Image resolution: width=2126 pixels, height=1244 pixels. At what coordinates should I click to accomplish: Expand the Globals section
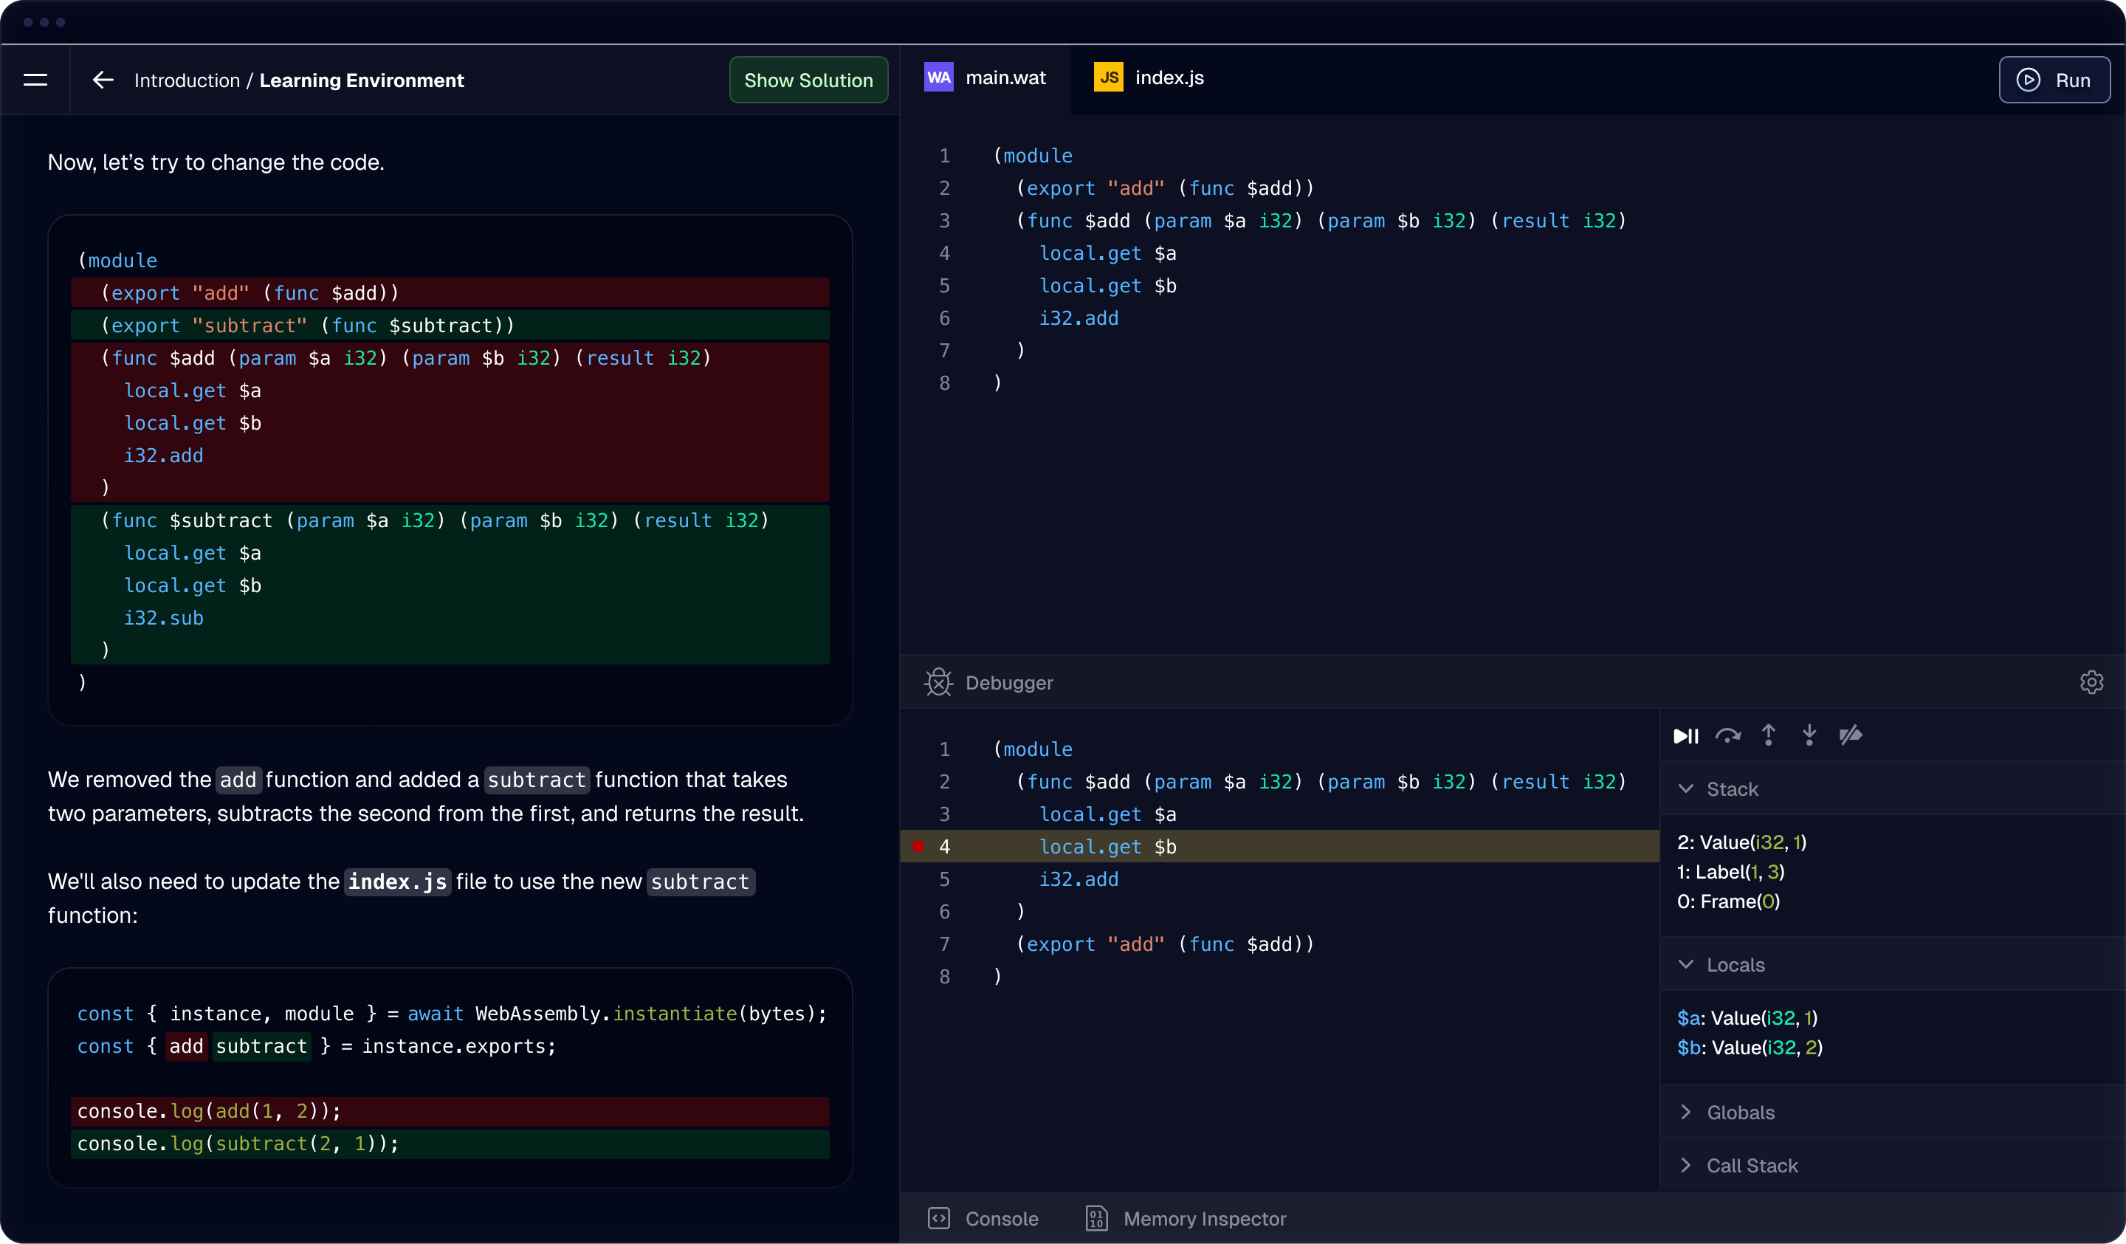[x=1685, y=1112]
